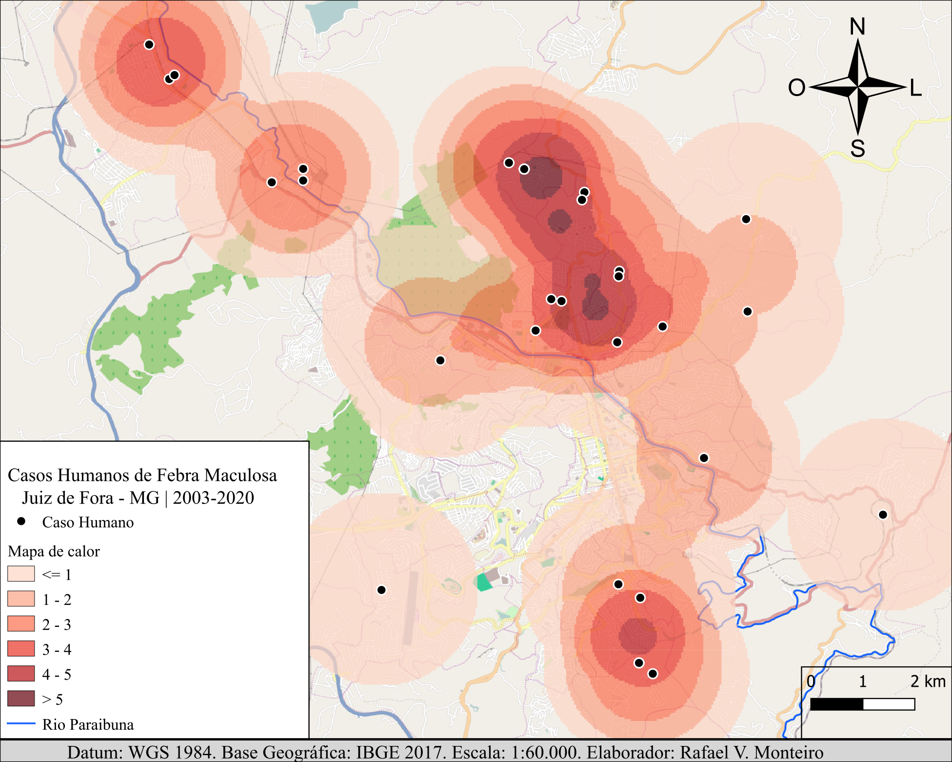Click the blue Rio Paraibuna legend line

point(21,724)
